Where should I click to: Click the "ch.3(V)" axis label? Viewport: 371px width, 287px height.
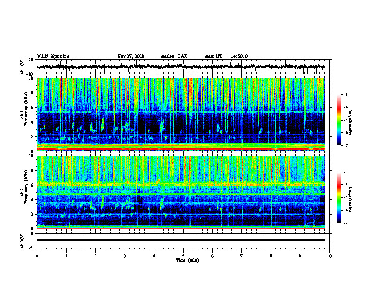pyautogui.click(x=22, y=241)
